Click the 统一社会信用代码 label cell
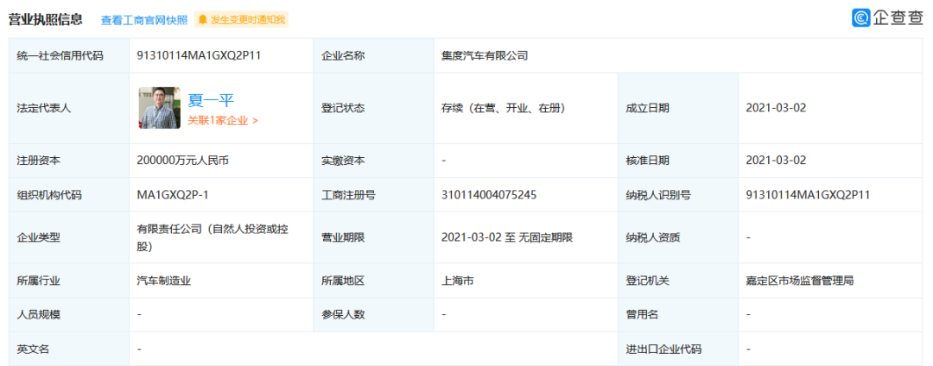 [x=69, y=56]
